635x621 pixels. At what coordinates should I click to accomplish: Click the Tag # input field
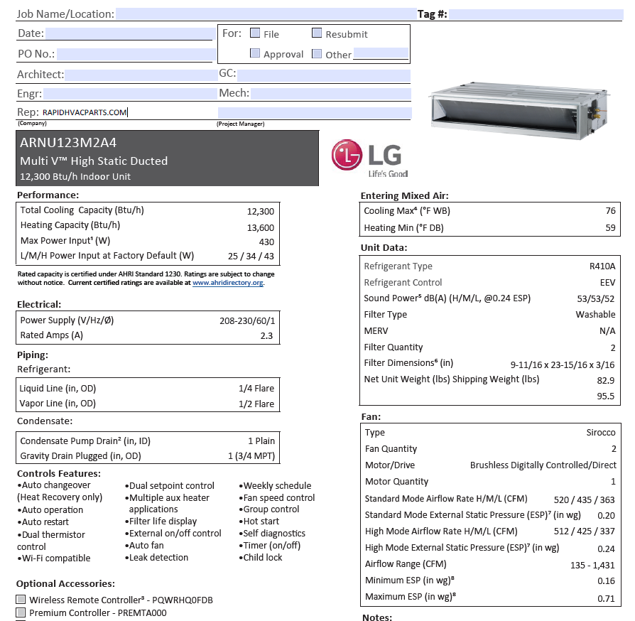[536, 14]
